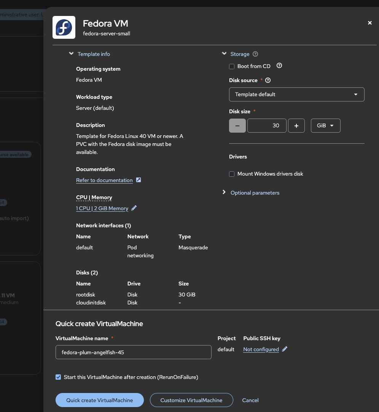
Task: Close the Fedora VM dialog
Action: coord(370,23)
